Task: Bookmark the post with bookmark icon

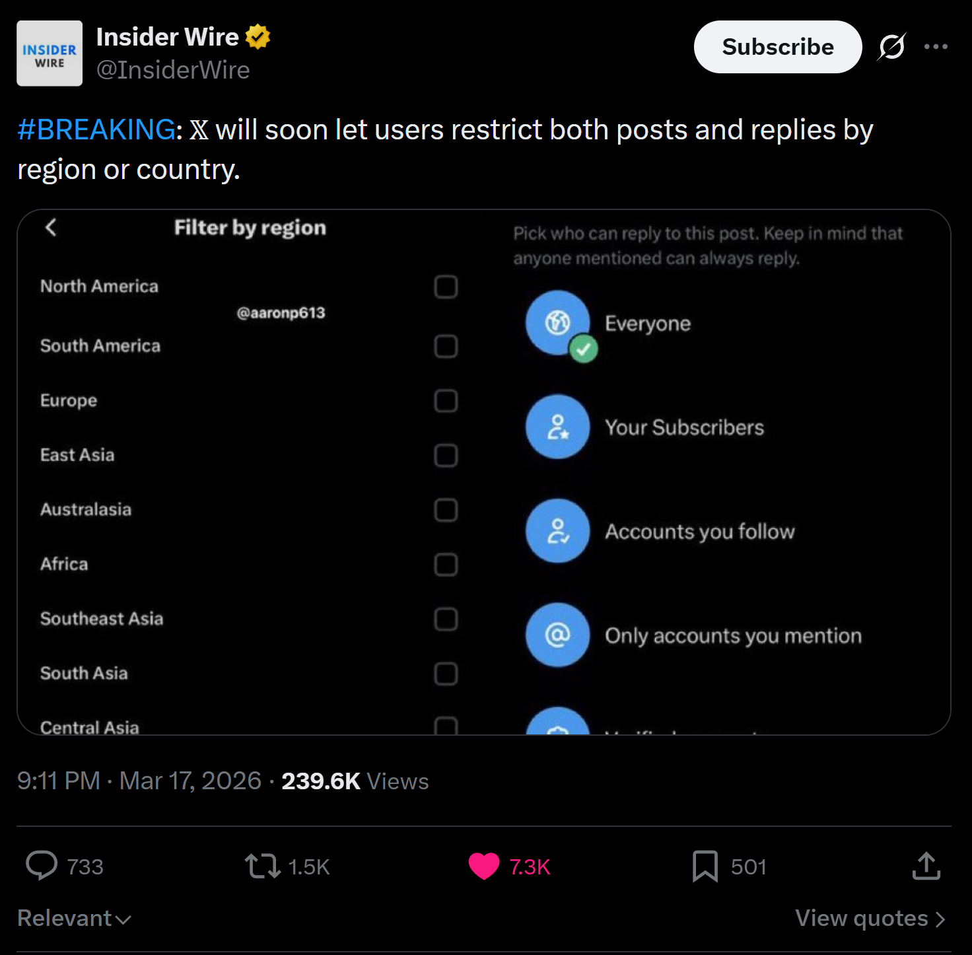Action: pyautogui.click(x=705, y=866)
